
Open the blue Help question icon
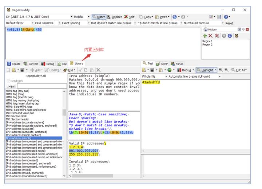pyautogui.click(x=226, y=17)
